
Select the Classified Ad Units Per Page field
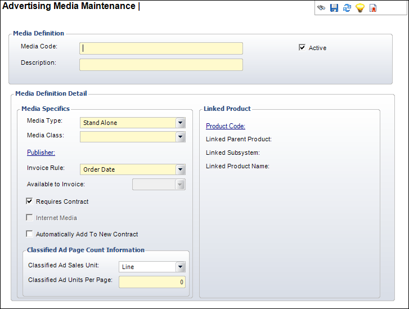tap(152, 282)
